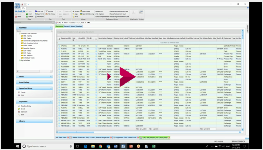
Task: Click the Refresh icon in the ribbon
Action: click(27, 17)
